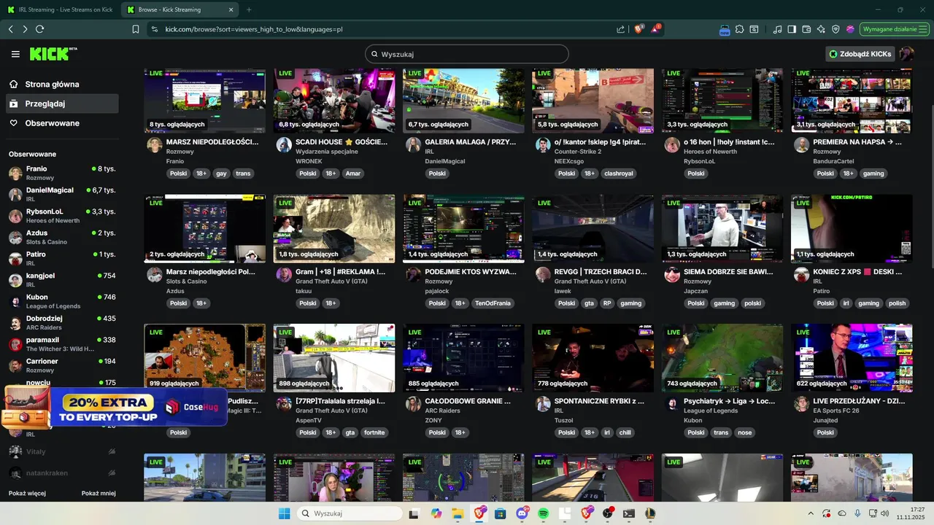Go back with the browser back arrow
Image resolution: width=934 pixels, height=525 pixels.
point(10,29)
